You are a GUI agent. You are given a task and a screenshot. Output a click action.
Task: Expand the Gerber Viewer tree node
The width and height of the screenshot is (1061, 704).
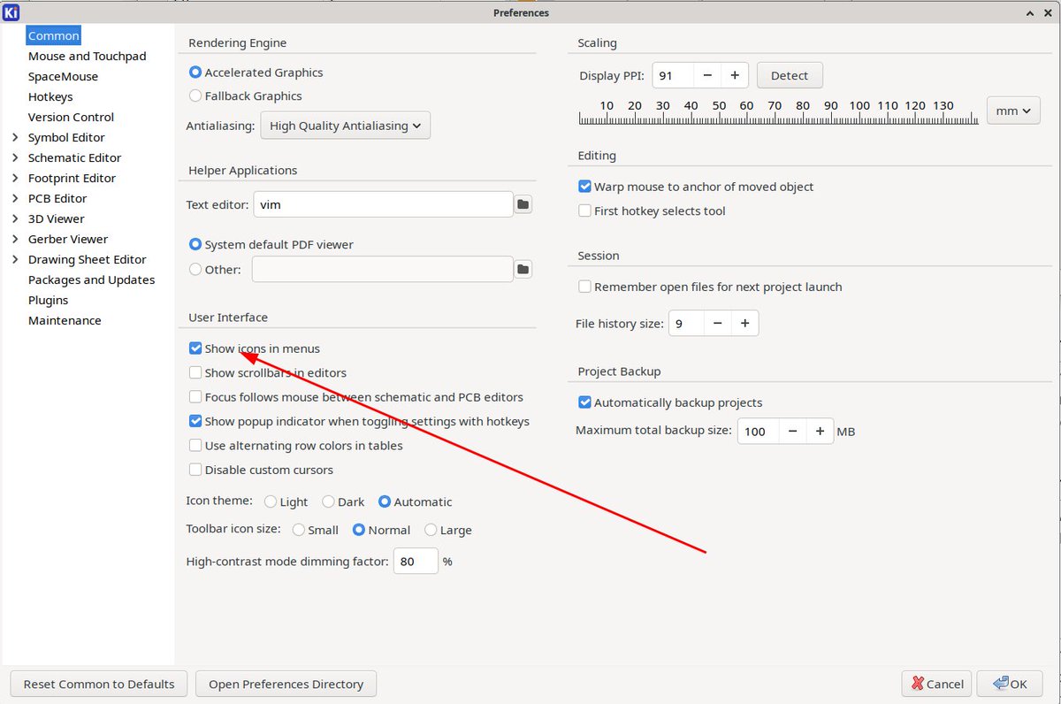15,239
